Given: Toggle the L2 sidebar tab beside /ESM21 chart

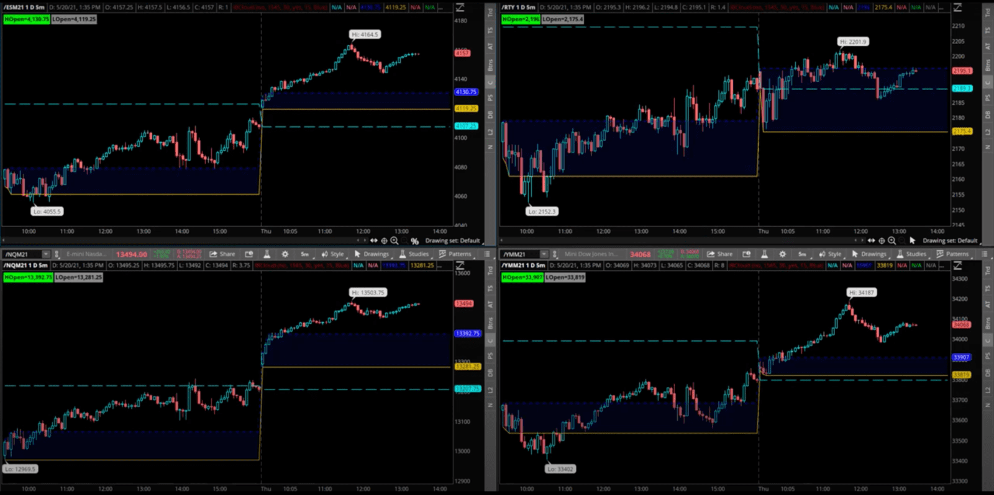Looking at the screenshot, I should click(x=490, y=132).
